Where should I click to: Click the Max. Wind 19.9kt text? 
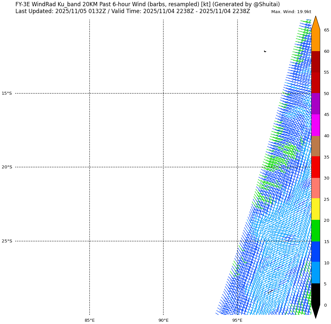pos(291,12)
